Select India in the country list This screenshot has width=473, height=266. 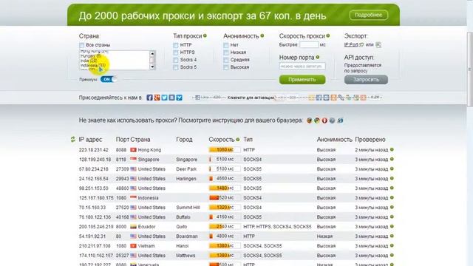(89, 61)
